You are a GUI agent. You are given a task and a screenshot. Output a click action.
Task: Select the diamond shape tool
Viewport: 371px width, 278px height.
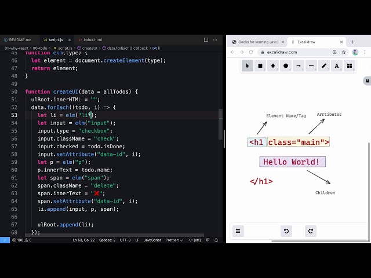(273, 66)
